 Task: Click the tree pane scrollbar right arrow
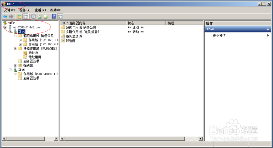56,139
